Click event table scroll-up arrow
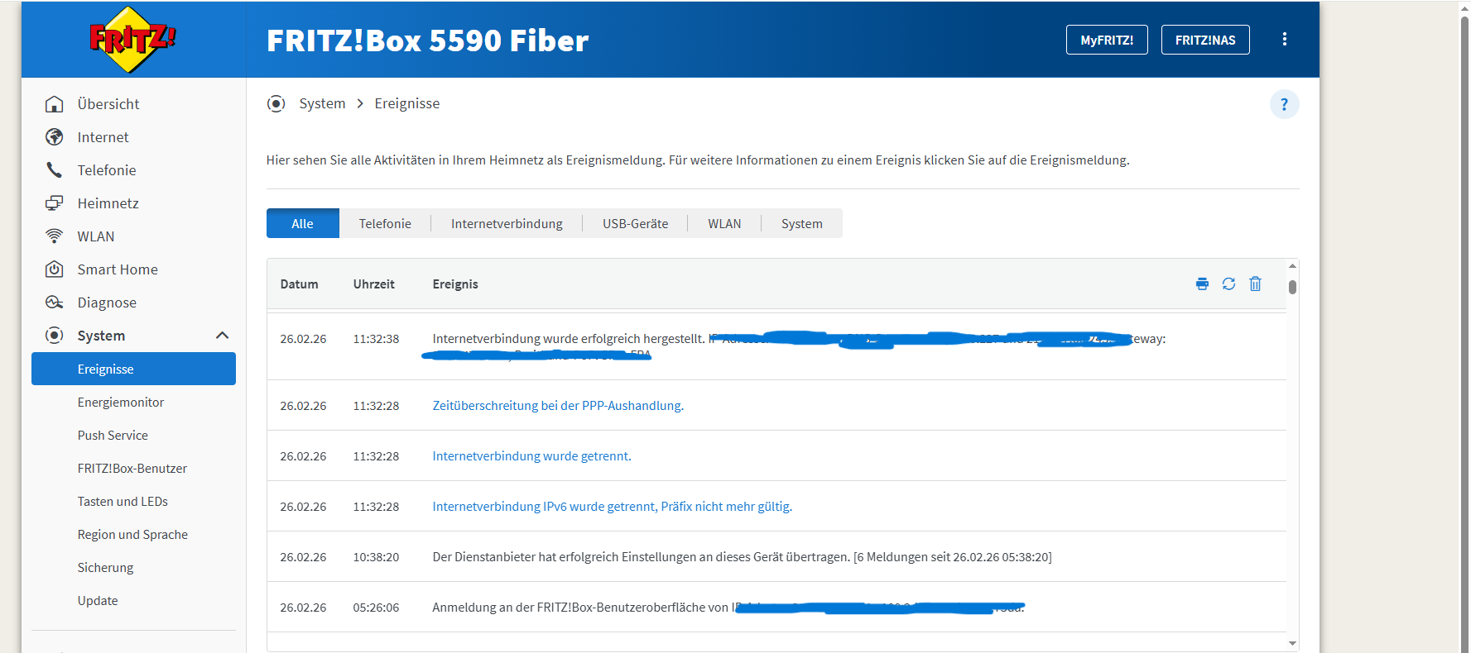 click(1292, 266)
